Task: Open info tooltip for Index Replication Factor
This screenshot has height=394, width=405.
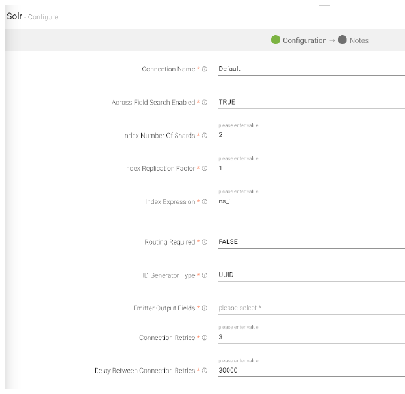Action: (x=205, y=169)
